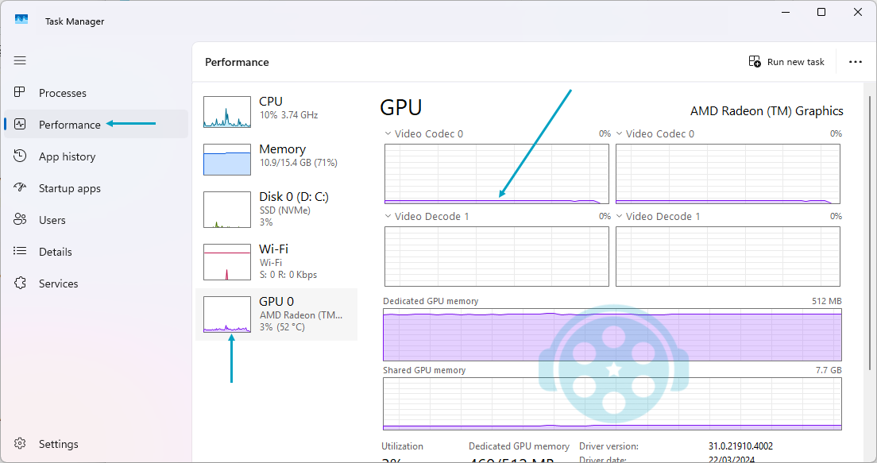The height and width of the screenshot is (463, 877).
Task: Click the App history clock icon
Action: (20, 156)
